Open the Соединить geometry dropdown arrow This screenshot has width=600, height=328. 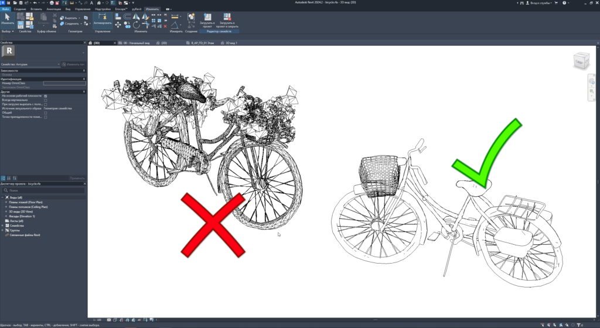[x=81, y=23]
